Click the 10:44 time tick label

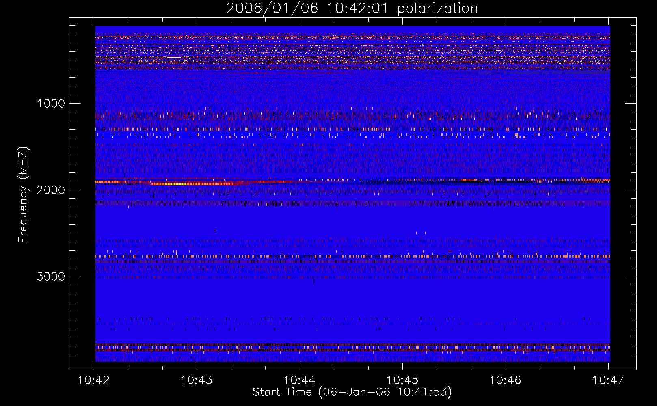click(x=300, y=380)
